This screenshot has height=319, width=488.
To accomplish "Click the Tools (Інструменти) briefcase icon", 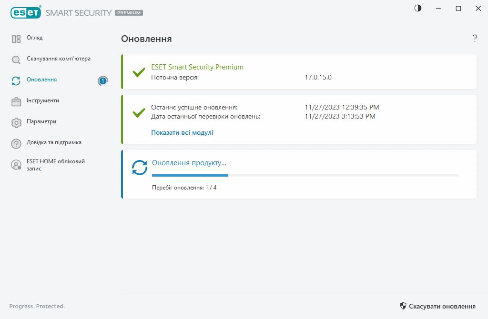I will [16, 101].
